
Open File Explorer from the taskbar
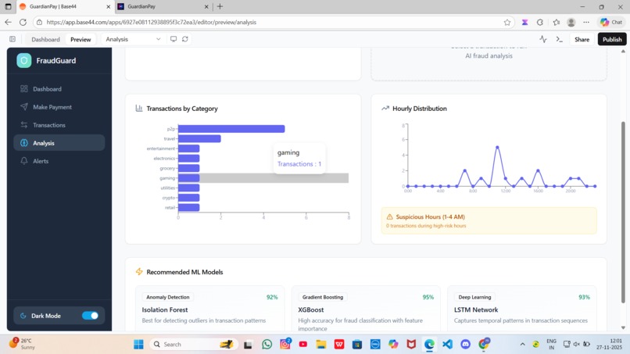[321, 345]
